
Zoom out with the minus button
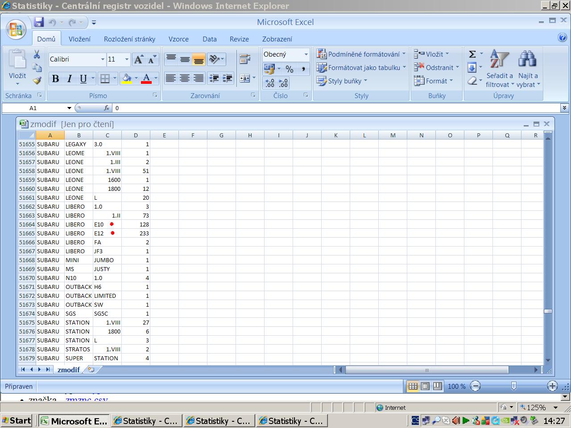pos(476,386)
